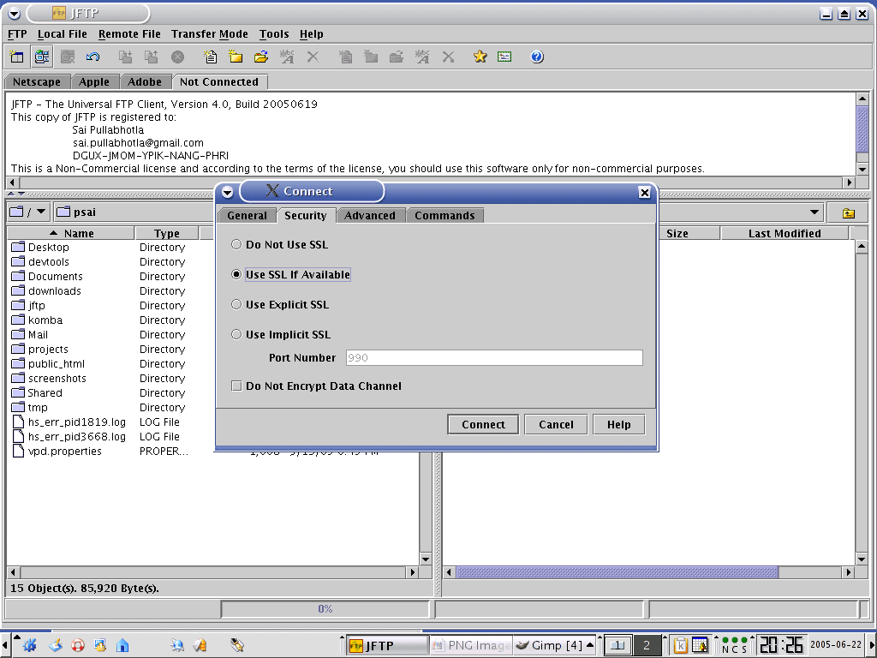Click the greyed-out open remote folder icon
Viewport: 877px width, 658px height.
point(397,57)
